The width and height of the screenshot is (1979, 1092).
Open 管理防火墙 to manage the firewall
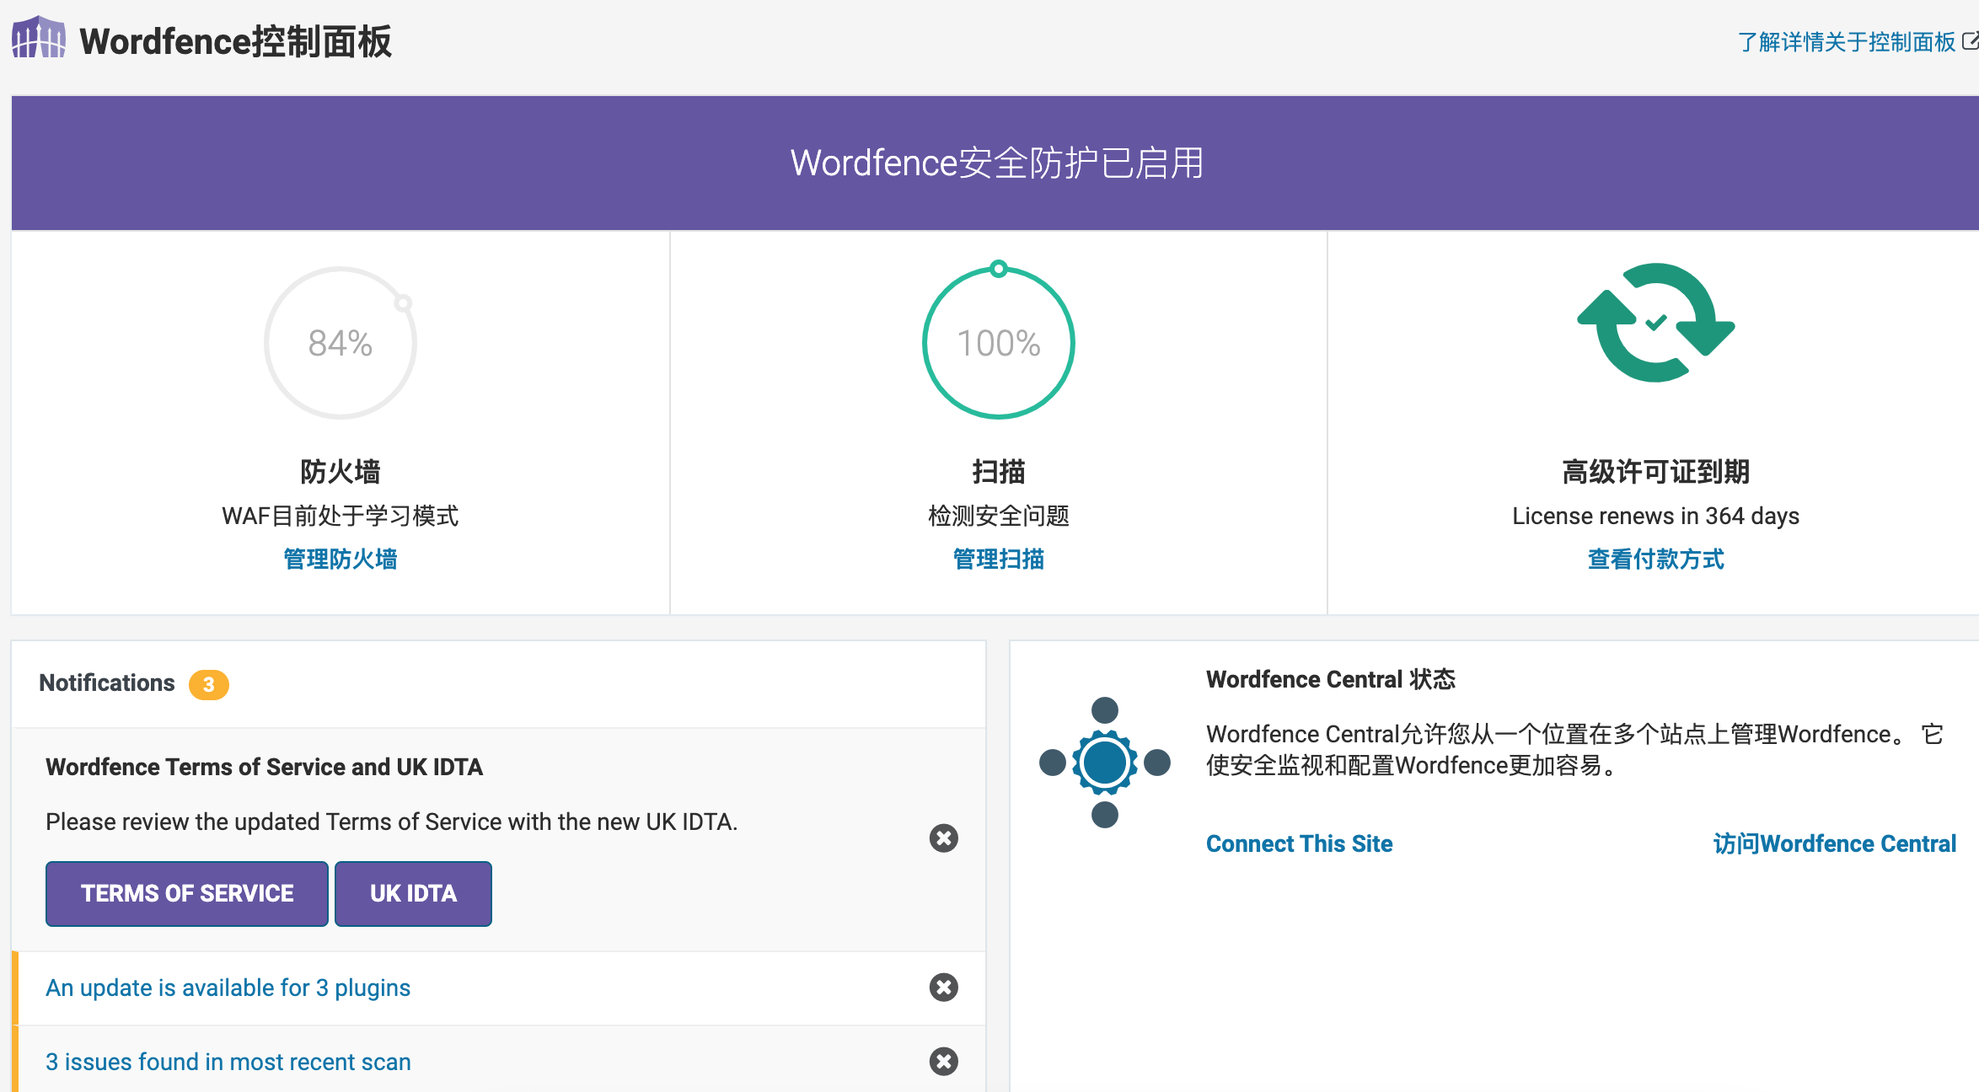coord(341,559)
